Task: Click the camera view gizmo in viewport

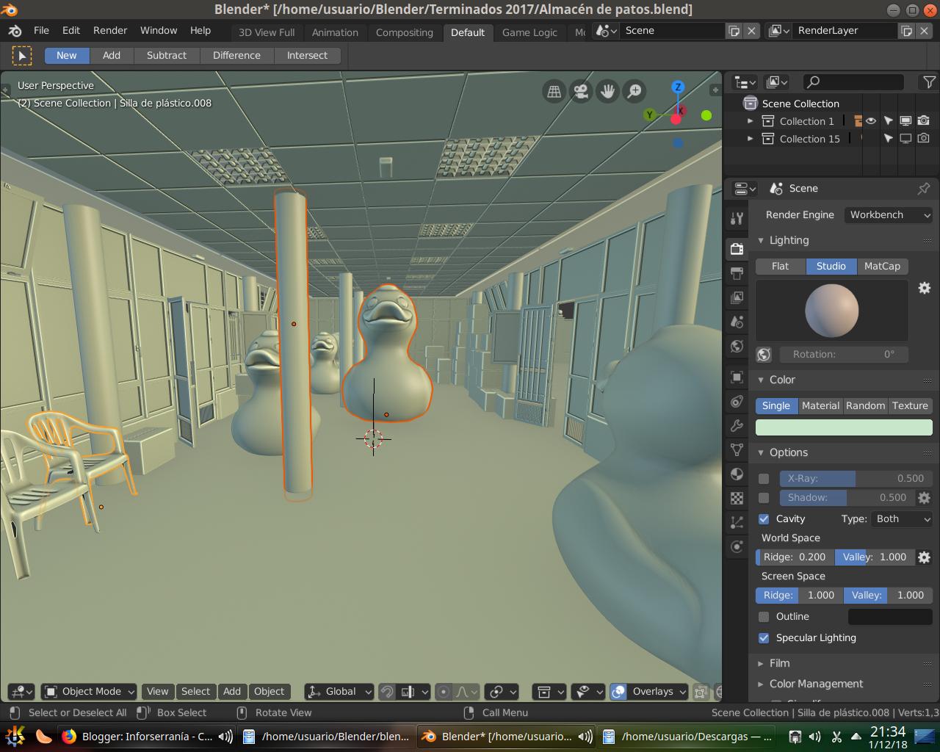Action: point(580,91)
